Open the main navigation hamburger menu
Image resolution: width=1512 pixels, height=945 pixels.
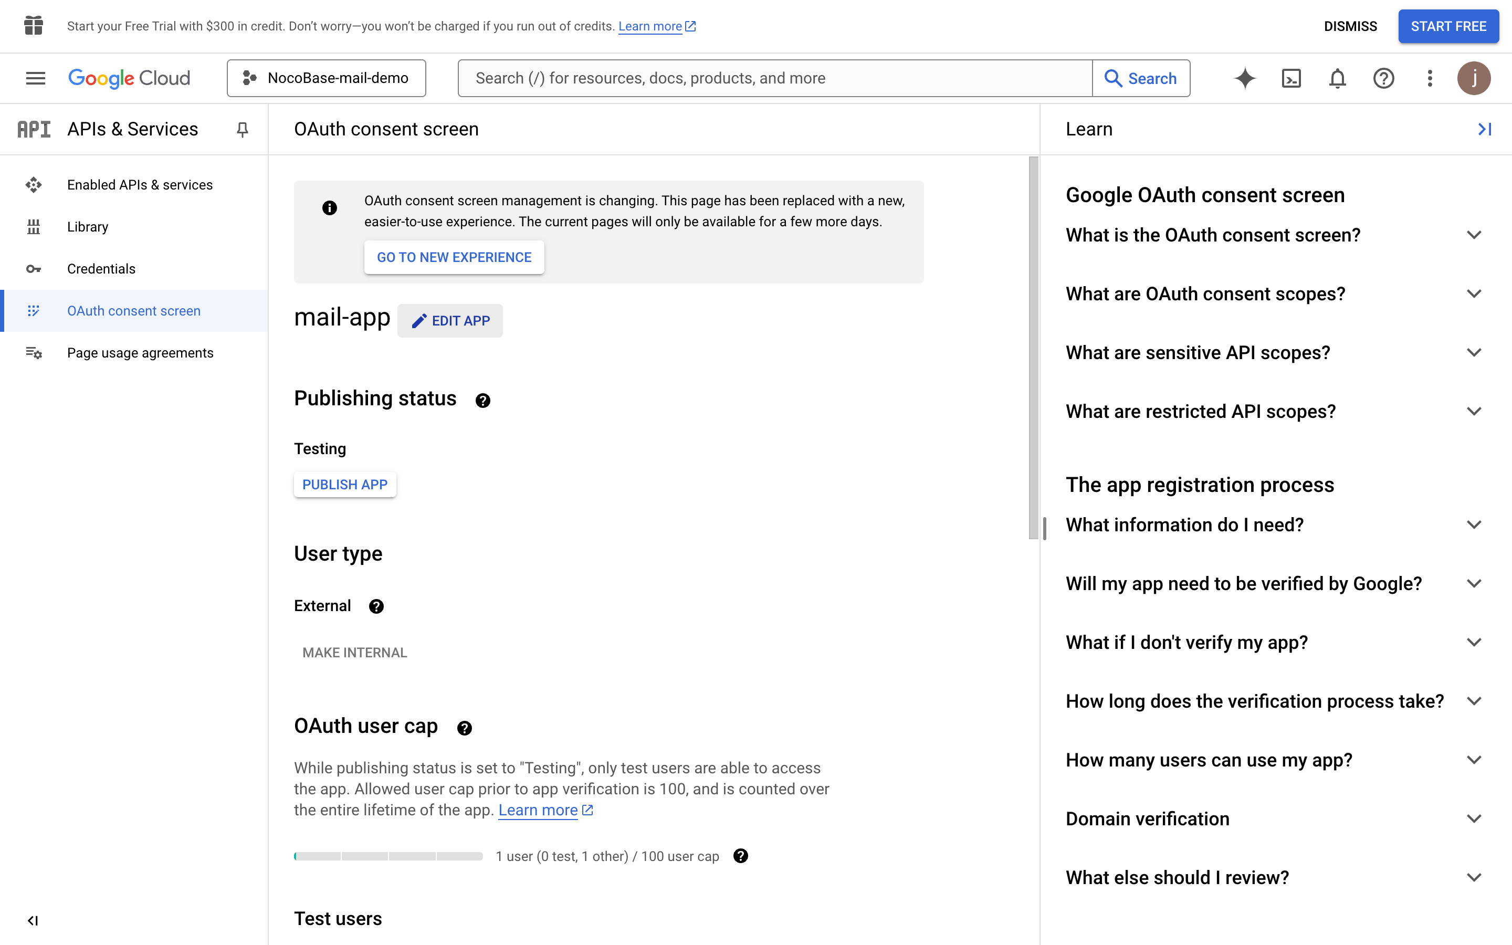click(36, 78)
